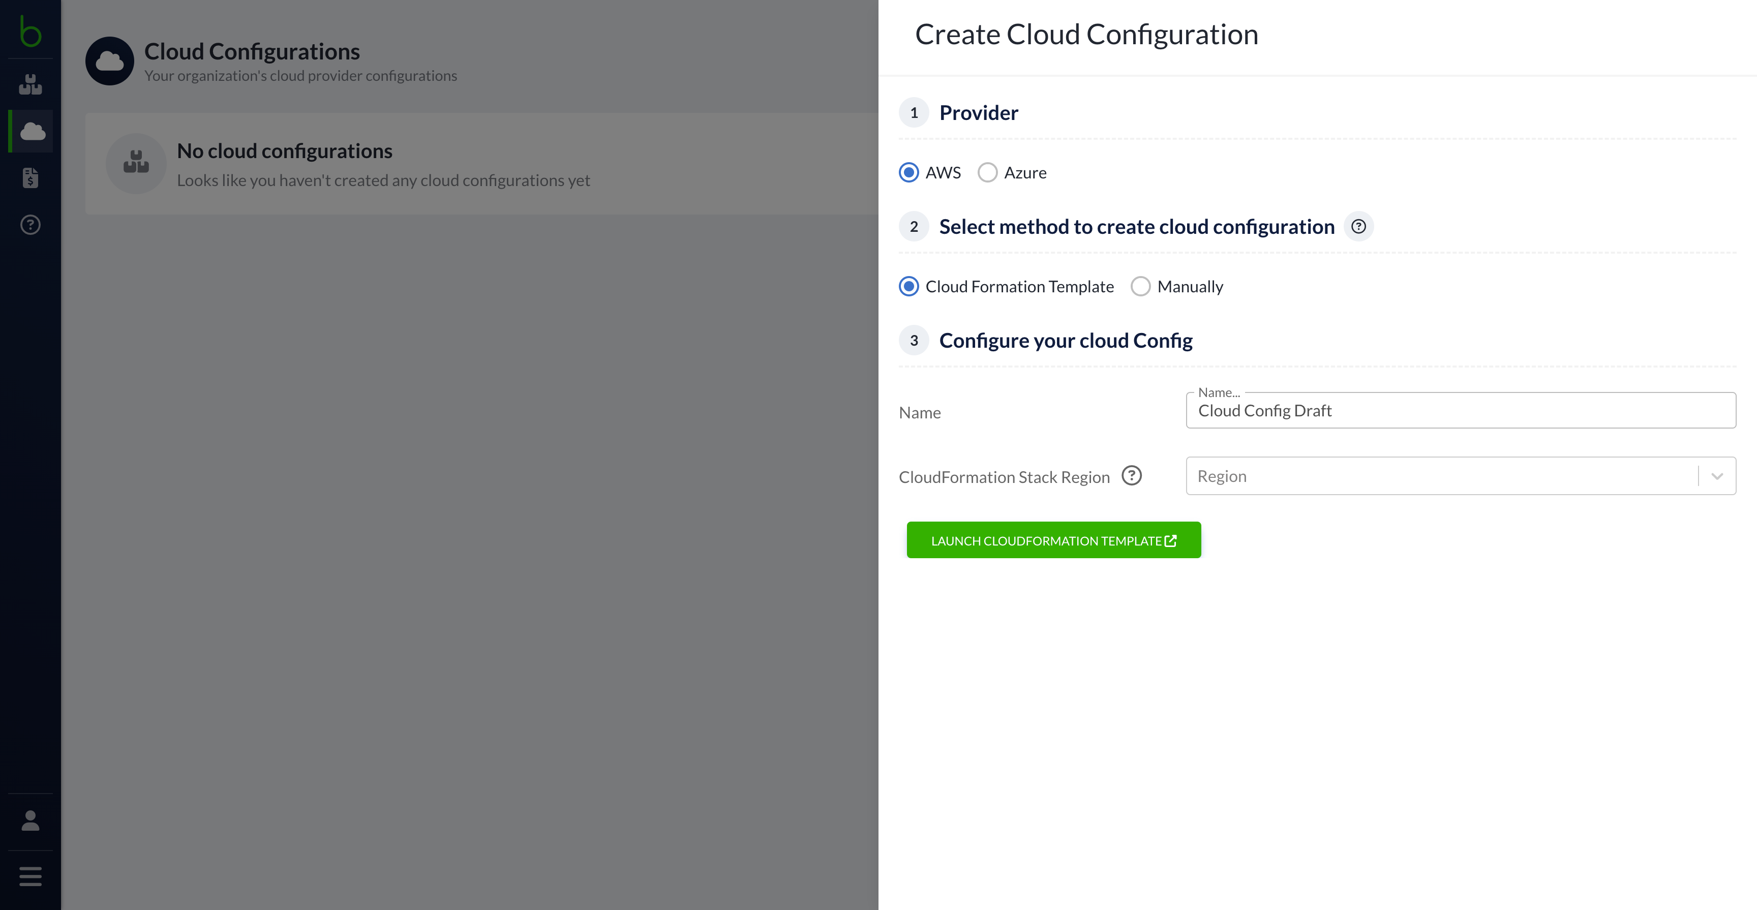Screen dimensions: 1757x910
Task: Select the Azure radio button
Action: click(x=988, y=172)
